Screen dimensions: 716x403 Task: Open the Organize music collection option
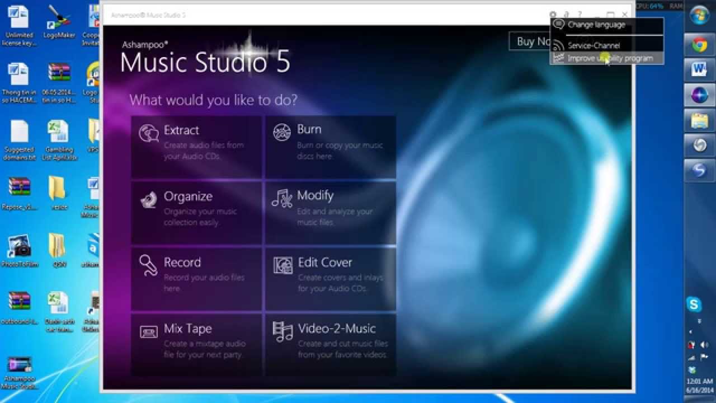pyautogui.click(x=196, y=213)
